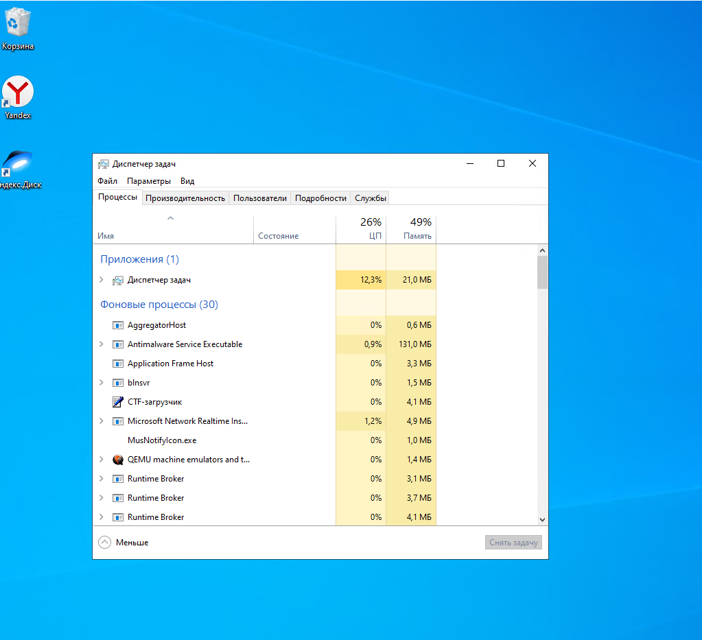Click the 4,9 МБ memory cell

[x=411, y=421]
